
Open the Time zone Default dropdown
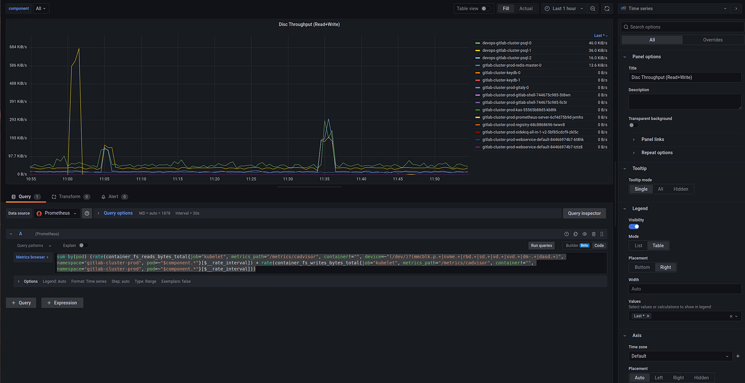coord(680,356)
